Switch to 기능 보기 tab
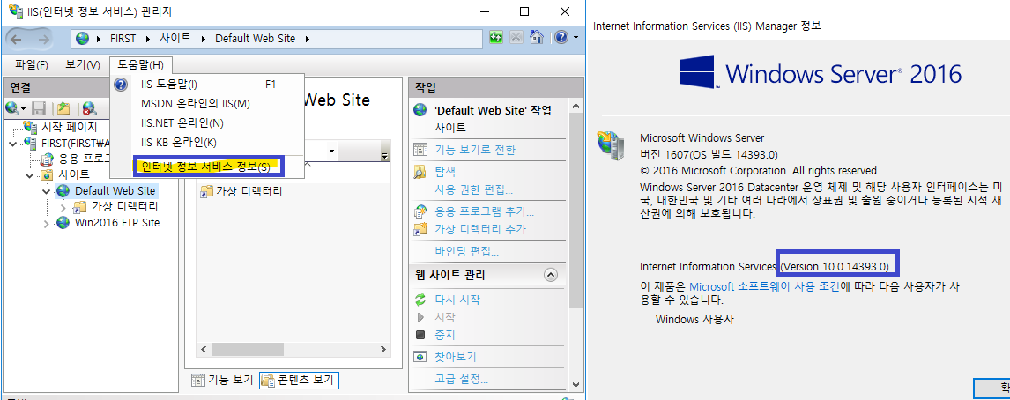1010x400 pixels. pos(222,380)
